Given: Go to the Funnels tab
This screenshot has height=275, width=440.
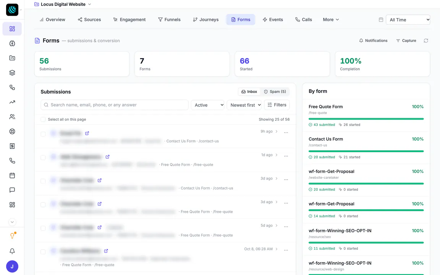Looking at the screenshot, I should (x=169, y=19).
